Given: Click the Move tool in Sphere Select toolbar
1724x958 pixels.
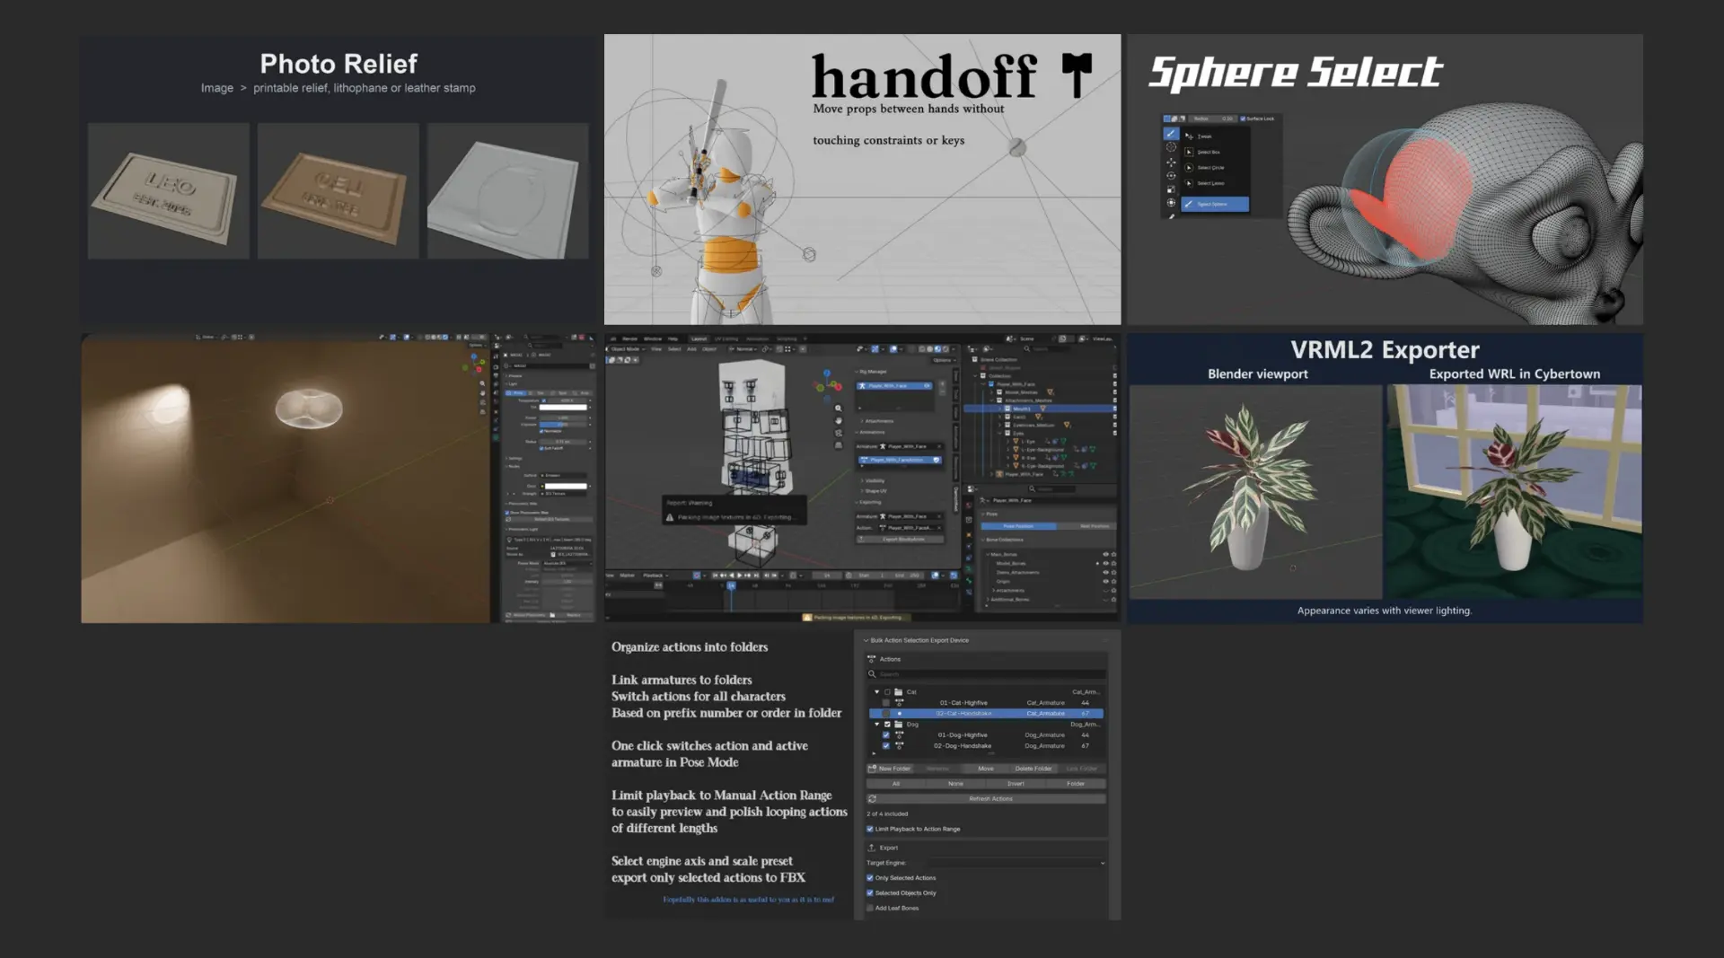Looking at the screenshot, I should coord(1171,163).
